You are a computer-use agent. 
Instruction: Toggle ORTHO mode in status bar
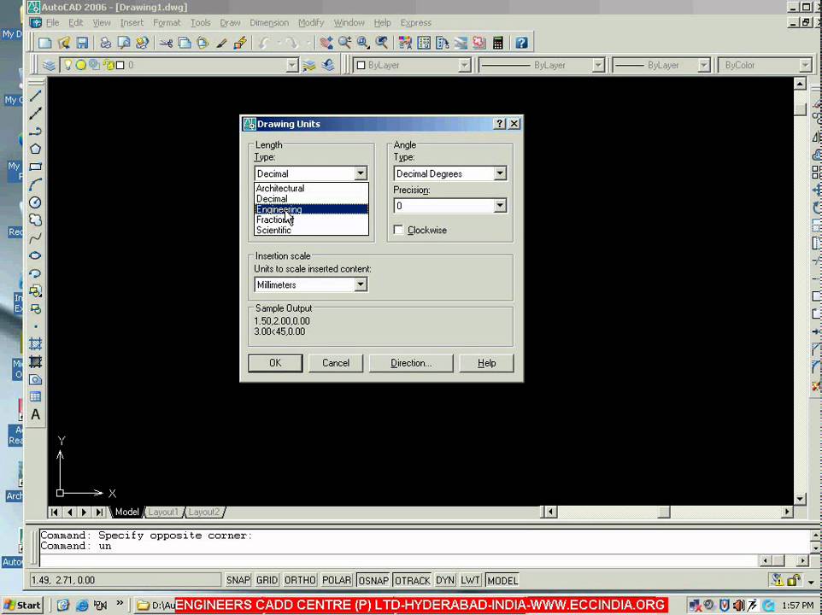pyautogui.click(x=300, y=580)
